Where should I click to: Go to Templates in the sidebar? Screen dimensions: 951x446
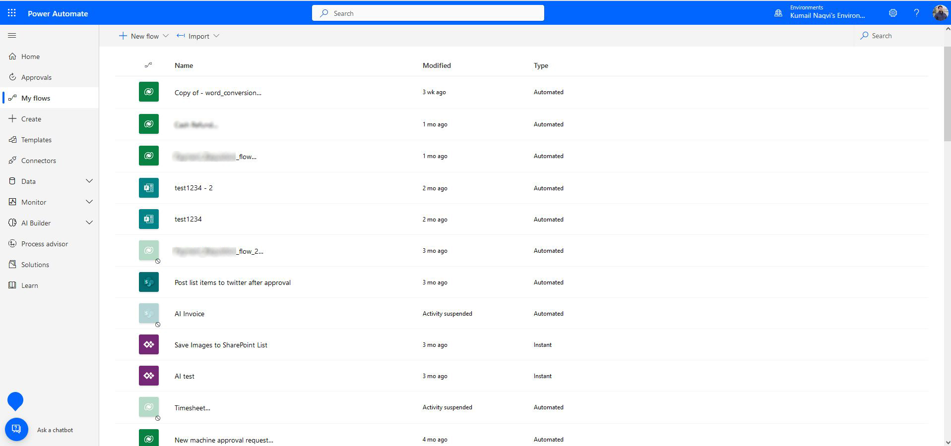[36, 140]
